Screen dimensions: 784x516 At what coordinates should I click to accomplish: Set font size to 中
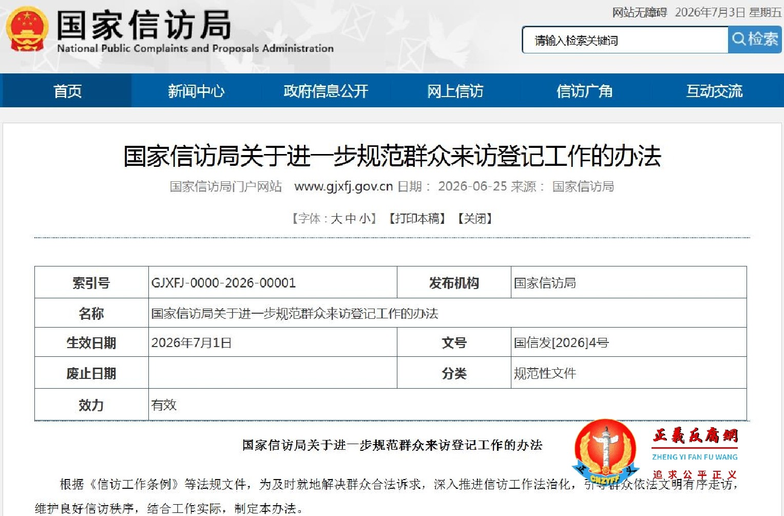(x=351, y=219)
